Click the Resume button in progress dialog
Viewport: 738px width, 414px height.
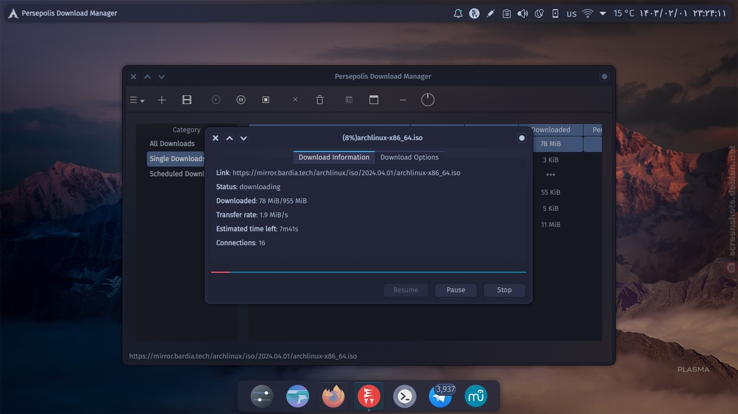tap(406, 290)
